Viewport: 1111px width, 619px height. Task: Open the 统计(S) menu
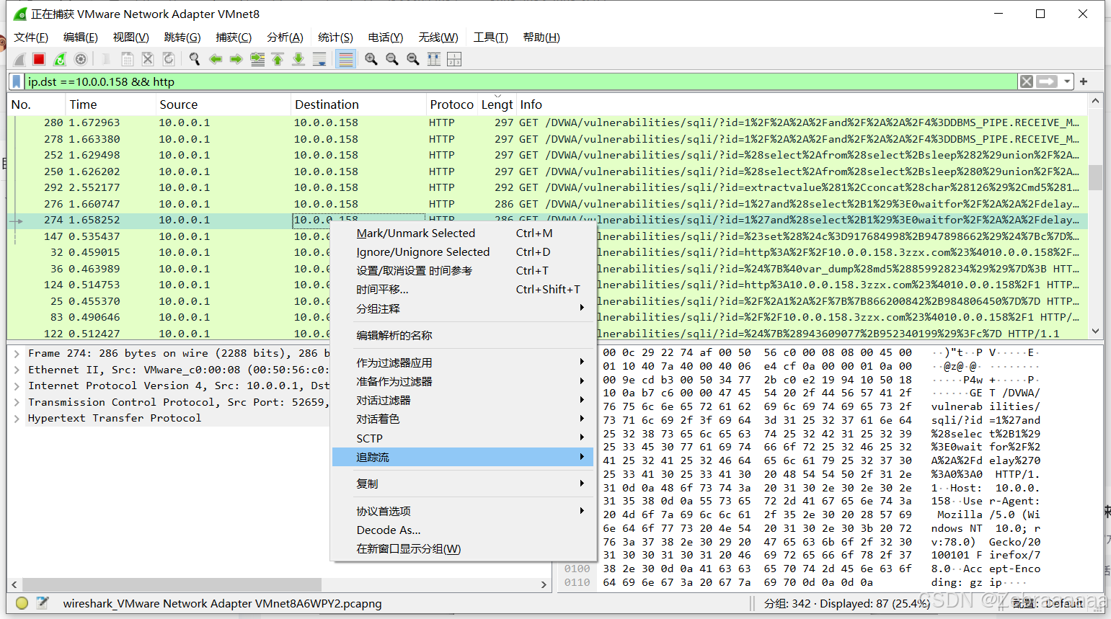[x=335, y=37]
